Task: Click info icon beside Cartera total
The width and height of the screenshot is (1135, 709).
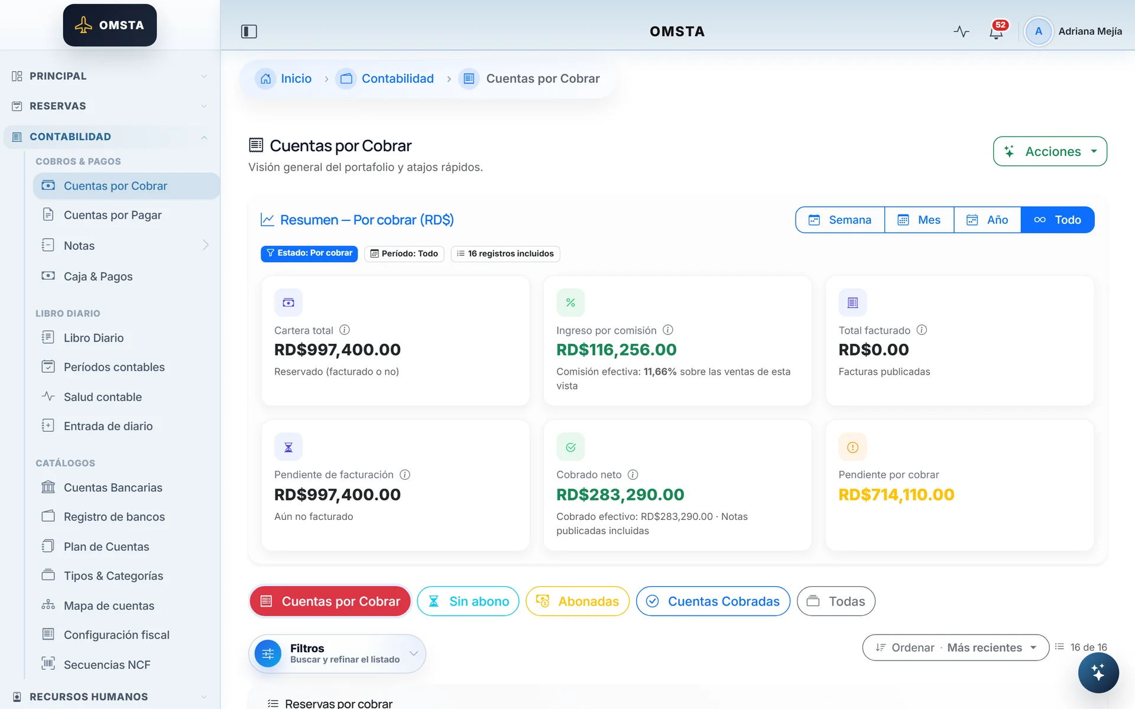Action: point(345,330)
